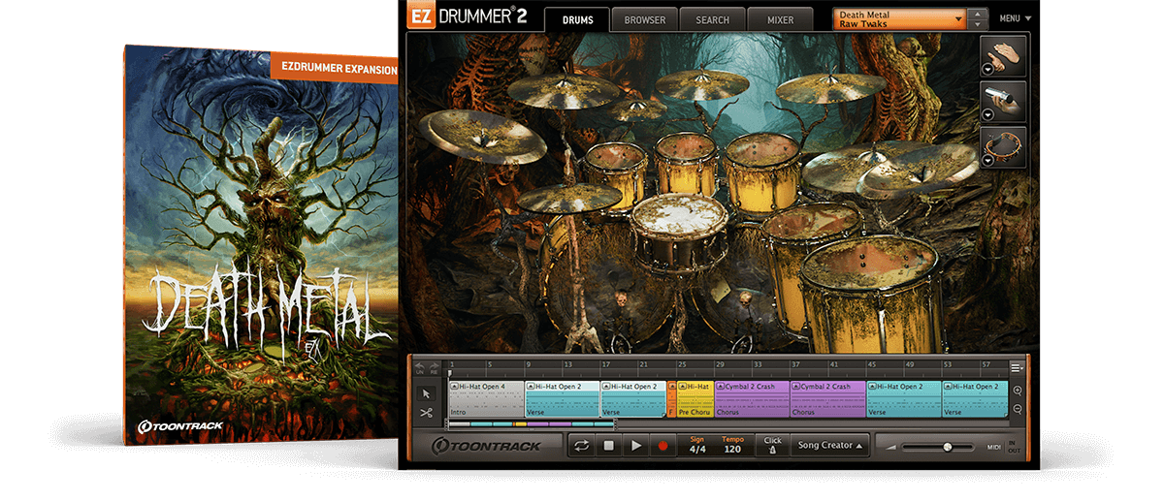Click bar 13 on the timeline ruler
The image size is (1164, 501).
[568, 365]
